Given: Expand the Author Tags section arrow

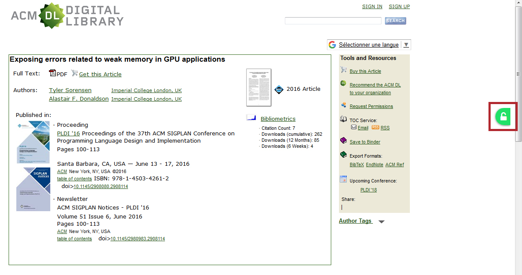Looking at the screenshot, I should click(382, 222).
